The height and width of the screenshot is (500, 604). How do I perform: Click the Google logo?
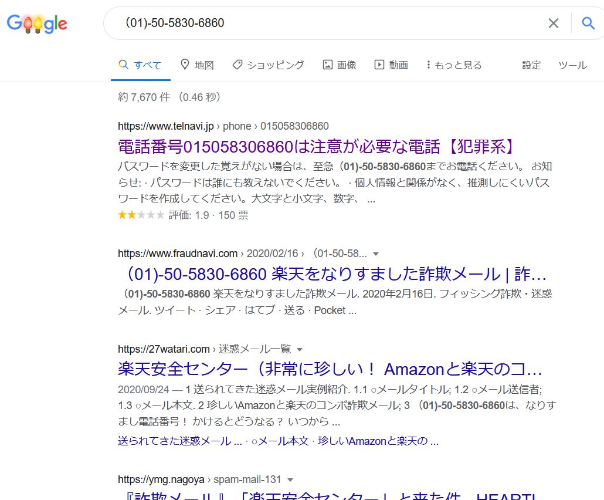point(37,23)
